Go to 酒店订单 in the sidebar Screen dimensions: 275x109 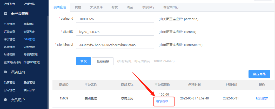[29, 90]
